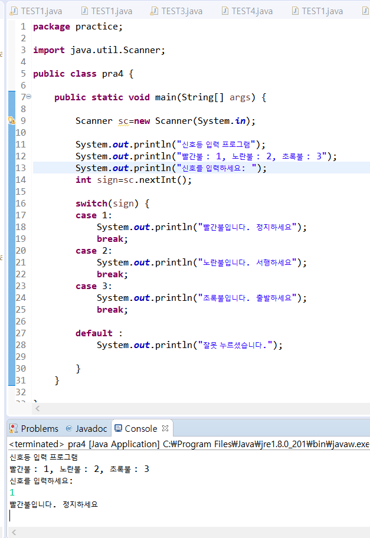The width and height of the screenshot is (370, 538).
Task: Click line number 28 in the gutter
Action: click(x=21, y=345)
